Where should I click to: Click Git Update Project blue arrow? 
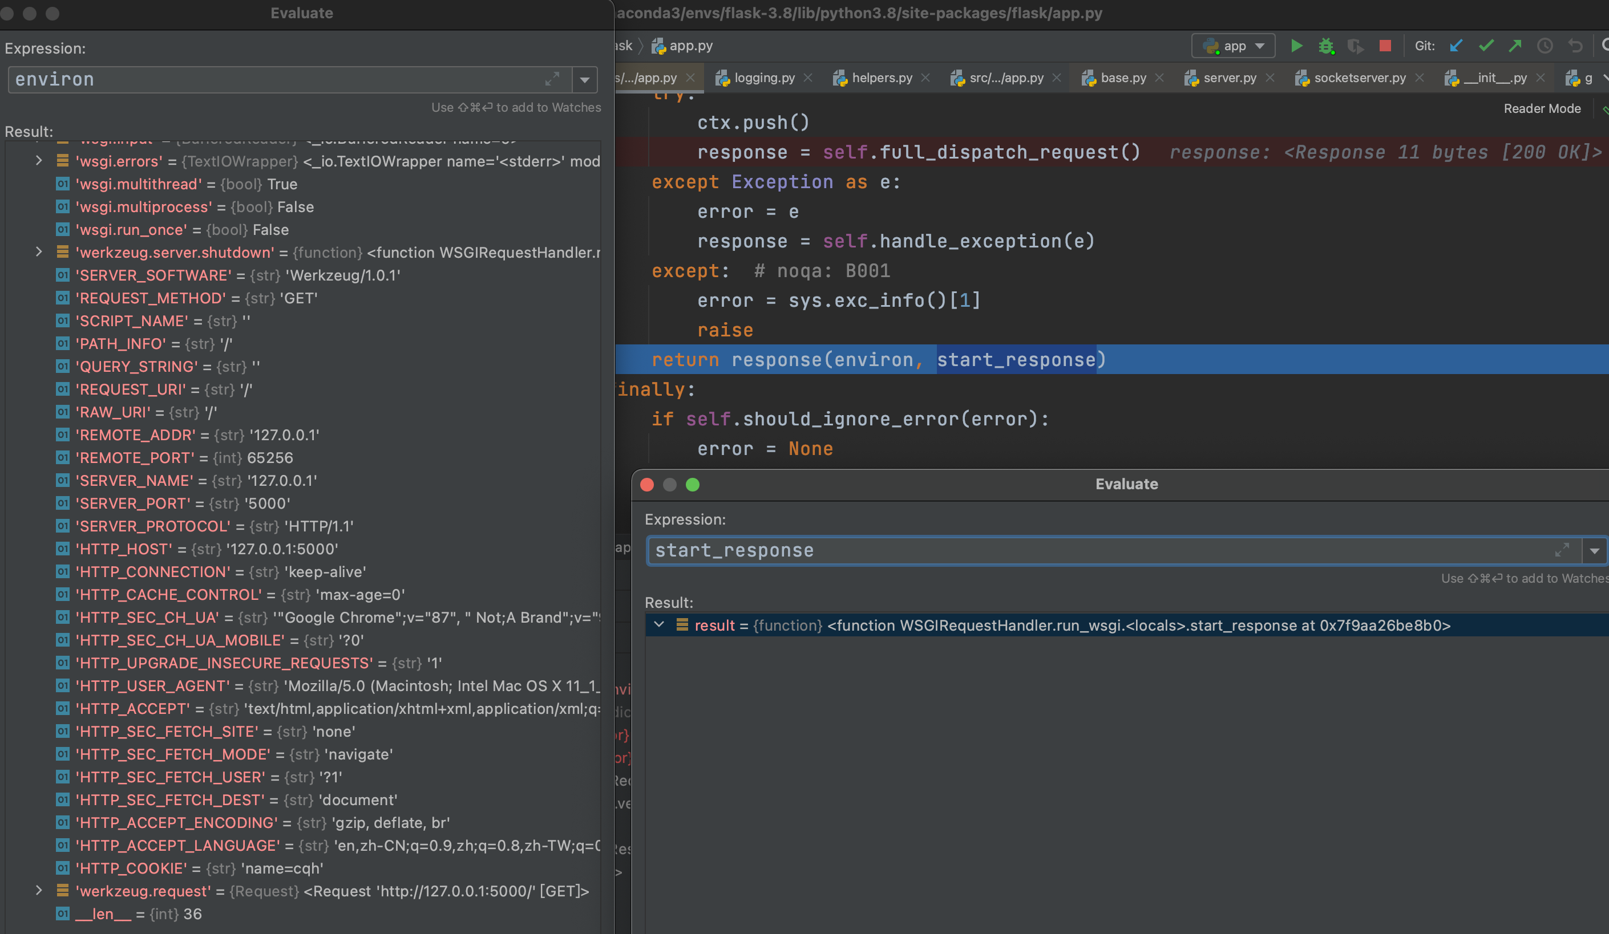1457,46
